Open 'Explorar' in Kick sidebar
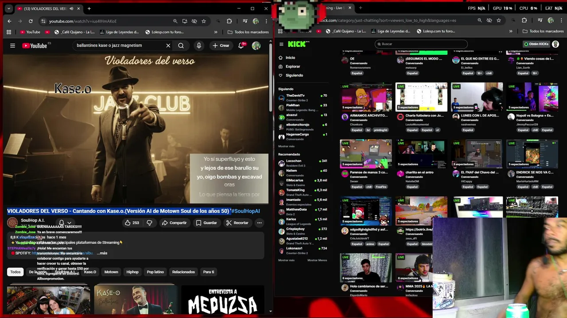This screenshot has height=318, width=567. tap(292, 67)
